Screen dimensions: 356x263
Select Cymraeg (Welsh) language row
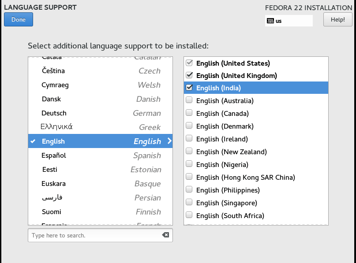(x=100, y=85)
